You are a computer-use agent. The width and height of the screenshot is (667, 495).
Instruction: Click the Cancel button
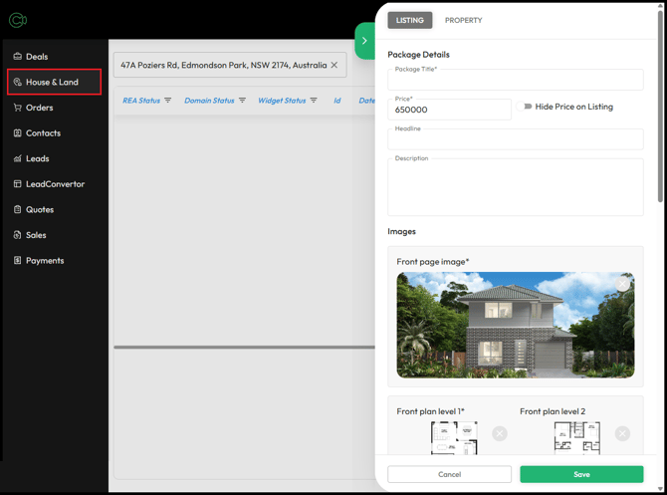449,474
